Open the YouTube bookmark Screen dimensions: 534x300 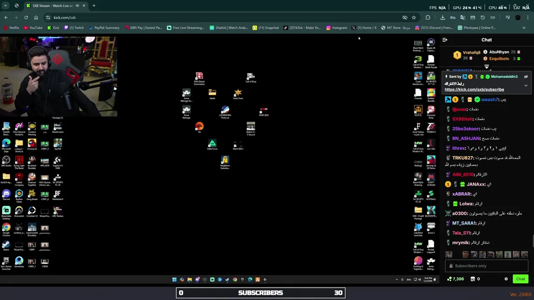point(33,28)
